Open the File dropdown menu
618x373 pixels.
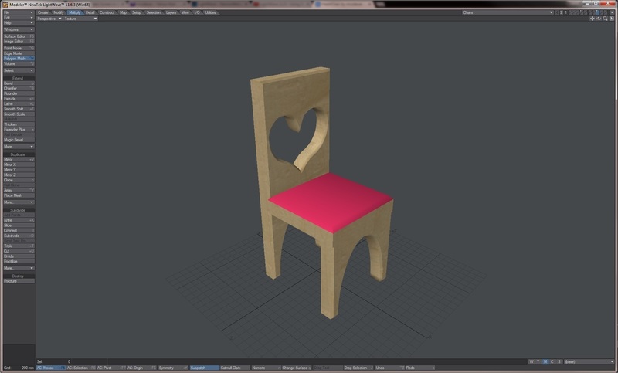pos(19,12)
